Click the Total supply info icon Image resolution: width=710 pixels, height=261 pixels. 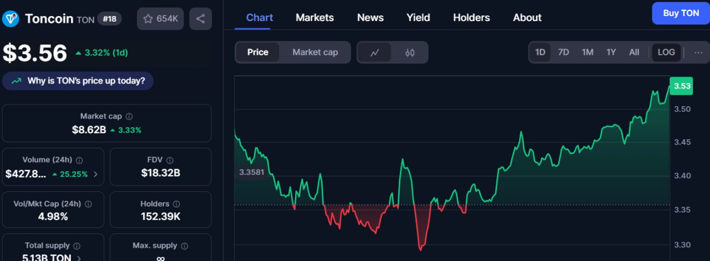(x=77, y=246)
